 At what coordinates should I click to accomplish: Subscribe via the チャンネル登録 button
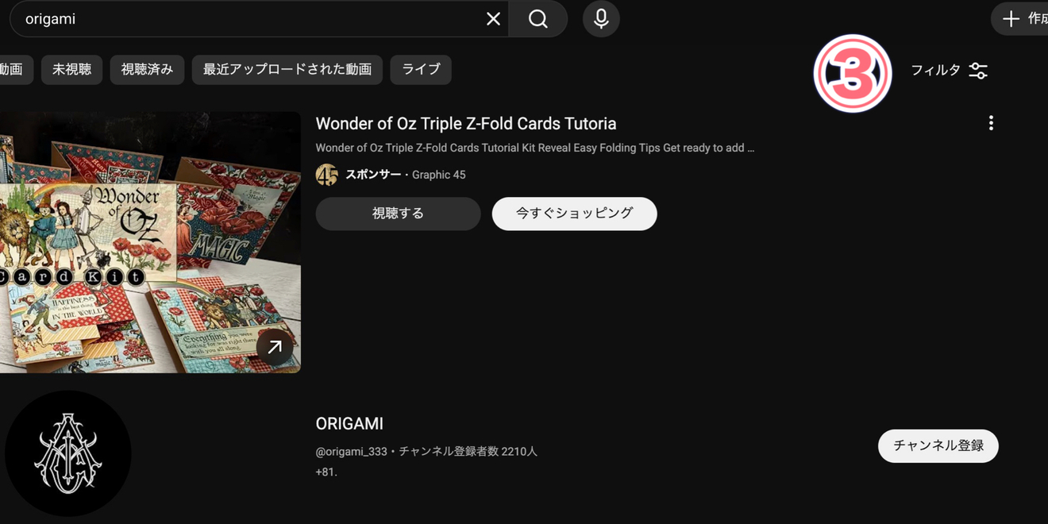[x=938, y=445]
